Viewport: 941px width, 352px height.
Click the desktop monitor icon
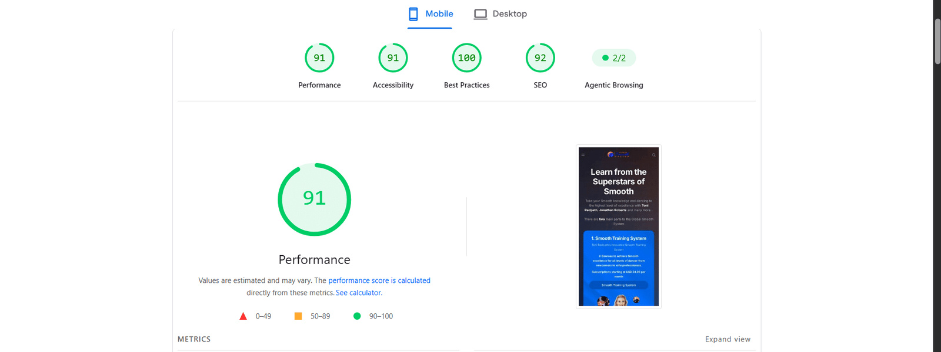click(x=480, y=14)
